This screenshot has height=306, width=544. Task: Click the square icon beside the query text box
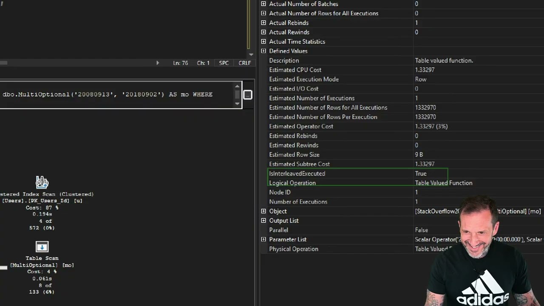(248, 95)
